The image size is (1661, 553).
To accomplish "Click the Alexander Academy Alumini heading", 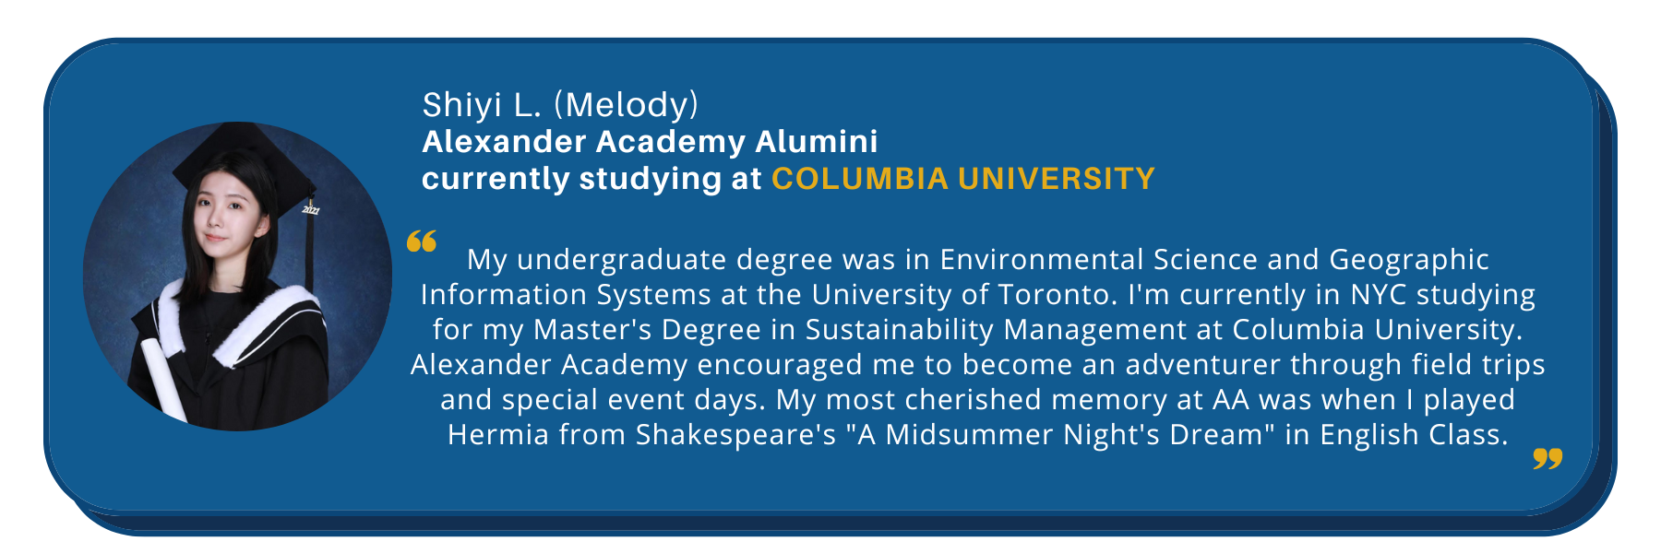I will [x=650, y=142].
